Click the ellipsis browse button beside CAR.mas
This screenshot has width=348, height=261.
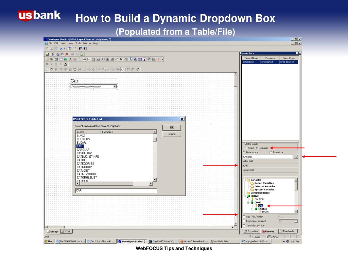click(296, 157)
